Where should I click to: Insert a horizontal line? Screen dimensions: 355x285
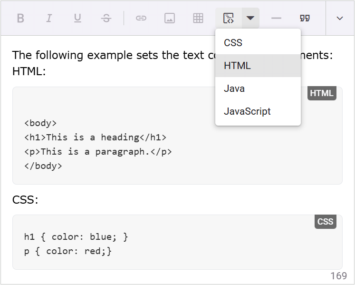tap(276, 18)
